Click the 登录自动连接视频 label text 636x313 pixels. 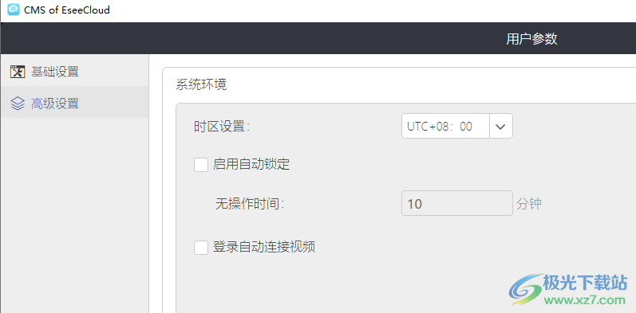pos(264,247)
